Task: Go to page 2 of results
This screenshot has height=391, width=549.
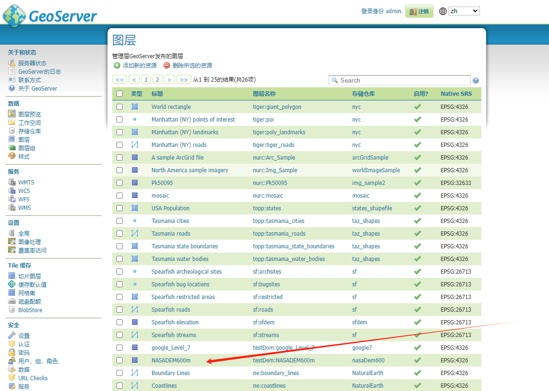Action: tap(157, 80)
